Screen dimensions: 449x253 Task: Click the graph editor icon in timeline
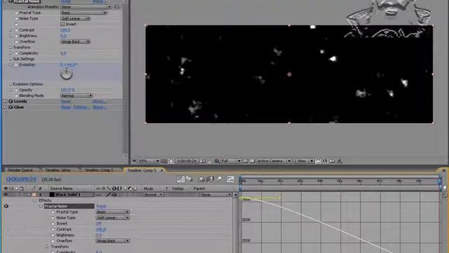point(231,179)
